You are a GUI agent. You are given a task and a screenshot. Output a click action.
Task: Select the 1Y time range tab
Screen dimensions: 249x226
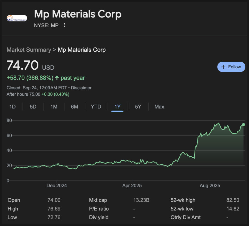117,107
